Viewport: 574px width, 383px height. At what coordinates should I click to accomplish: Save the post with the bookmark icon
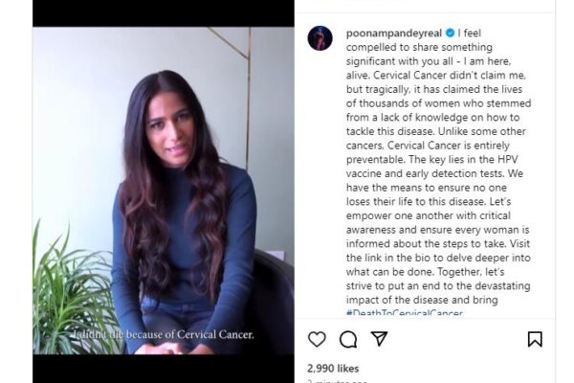click(x=535, y=339)
